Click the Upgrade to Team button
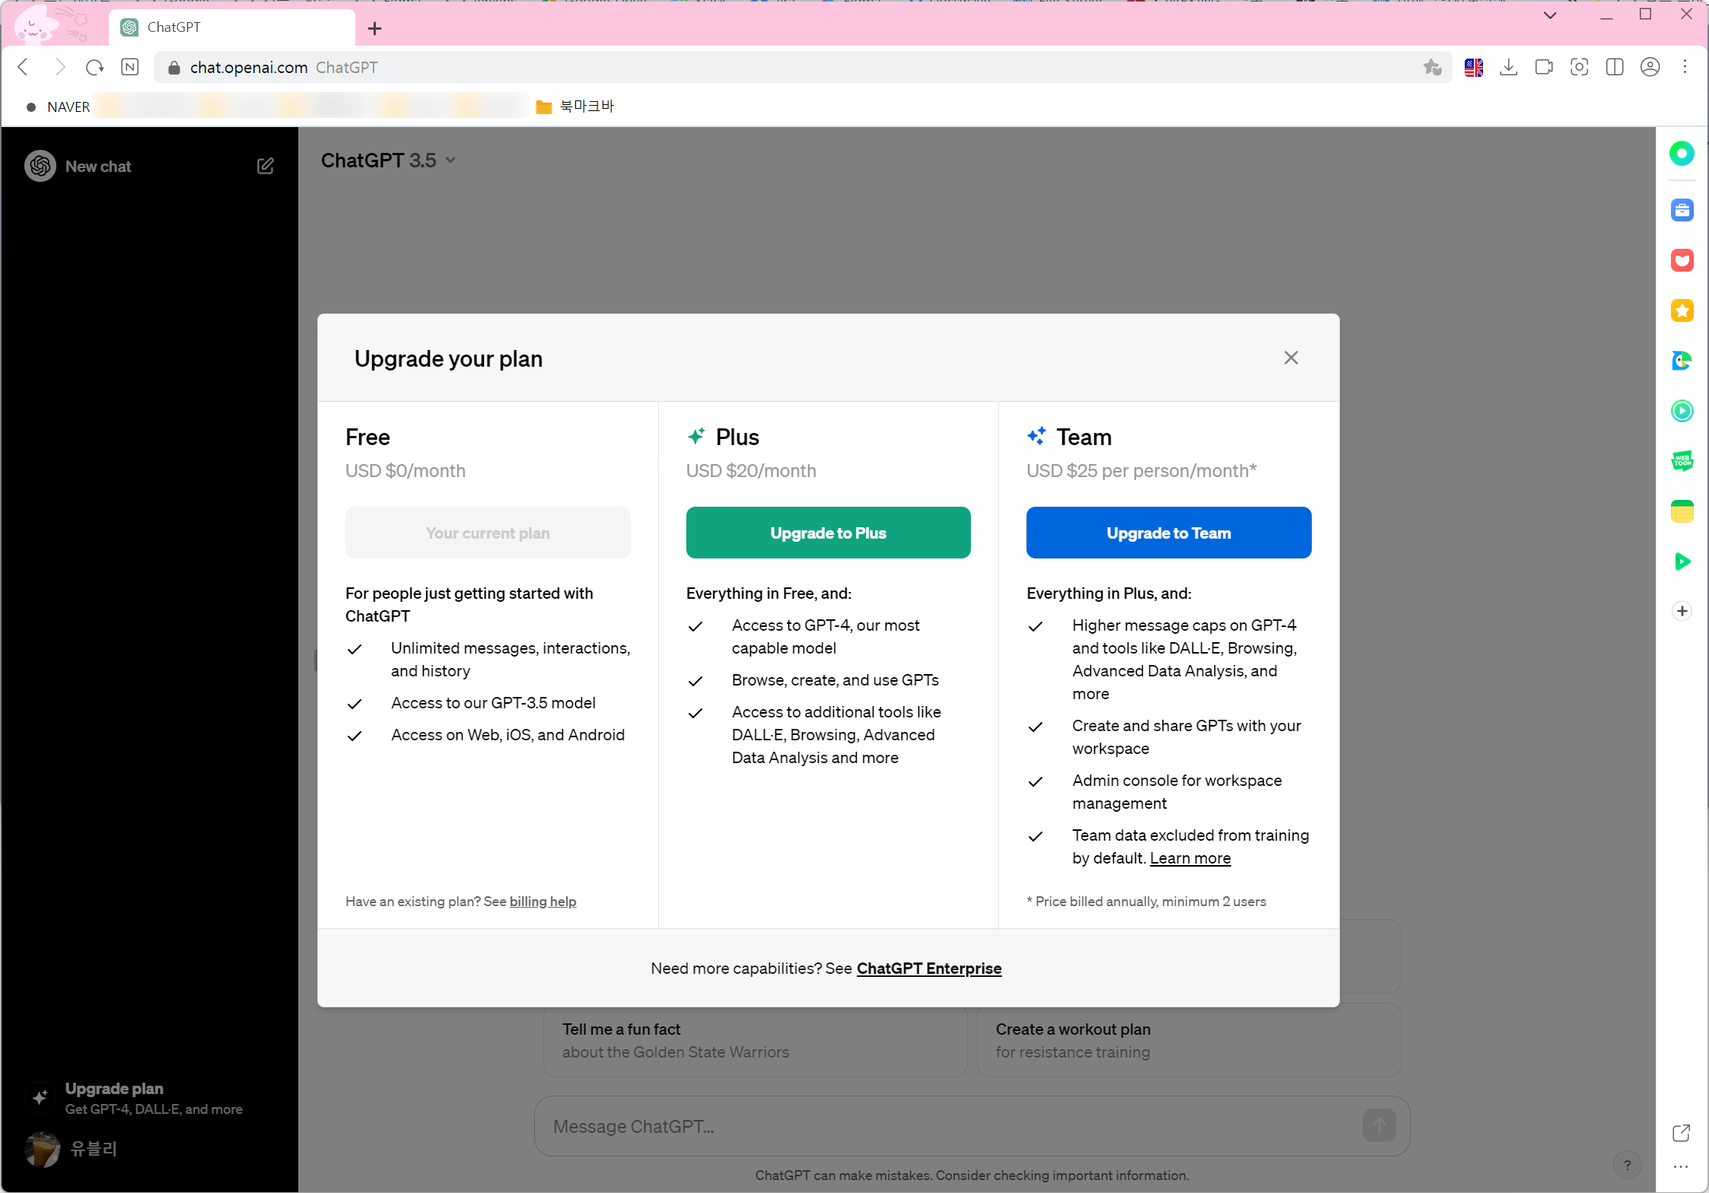Screen dimensions: 1709x1193 (x=1168, y=533)
